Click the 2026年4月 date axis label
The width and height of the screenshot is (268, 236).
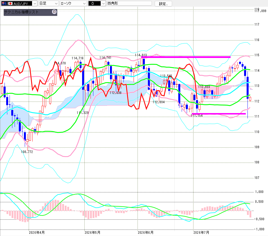[37, 233]
